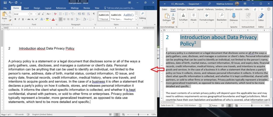273x117 pixels.
Task: Toggle Justify alignment in Paragraph group
Action: pos(72,19)
